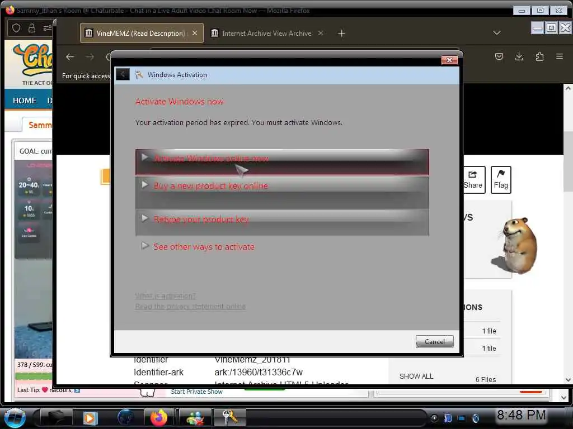Show hidden tray icons arrow

(x=434, y=418)
